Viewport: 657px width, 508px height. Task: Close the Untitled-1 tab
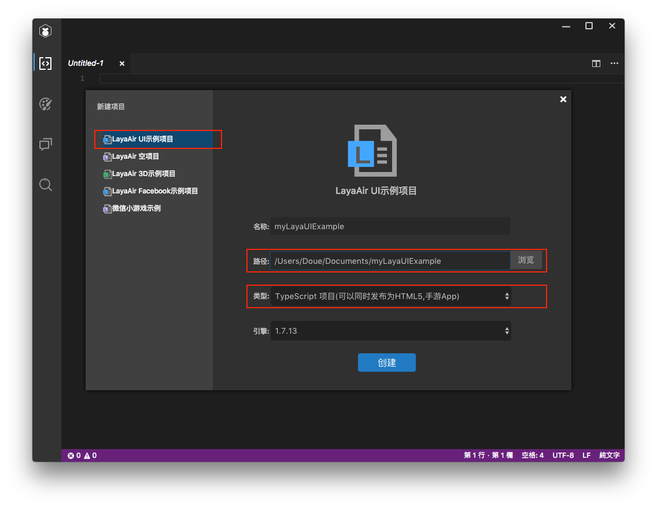pos(122,63)
